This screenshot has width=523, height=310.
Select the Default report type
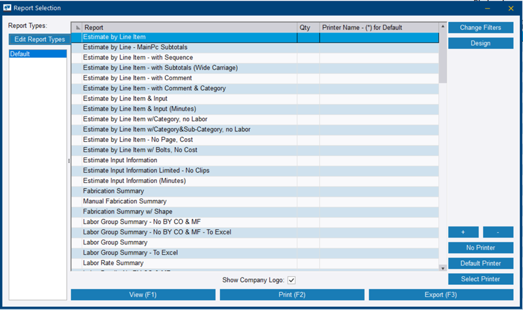[x=37, y=54]
